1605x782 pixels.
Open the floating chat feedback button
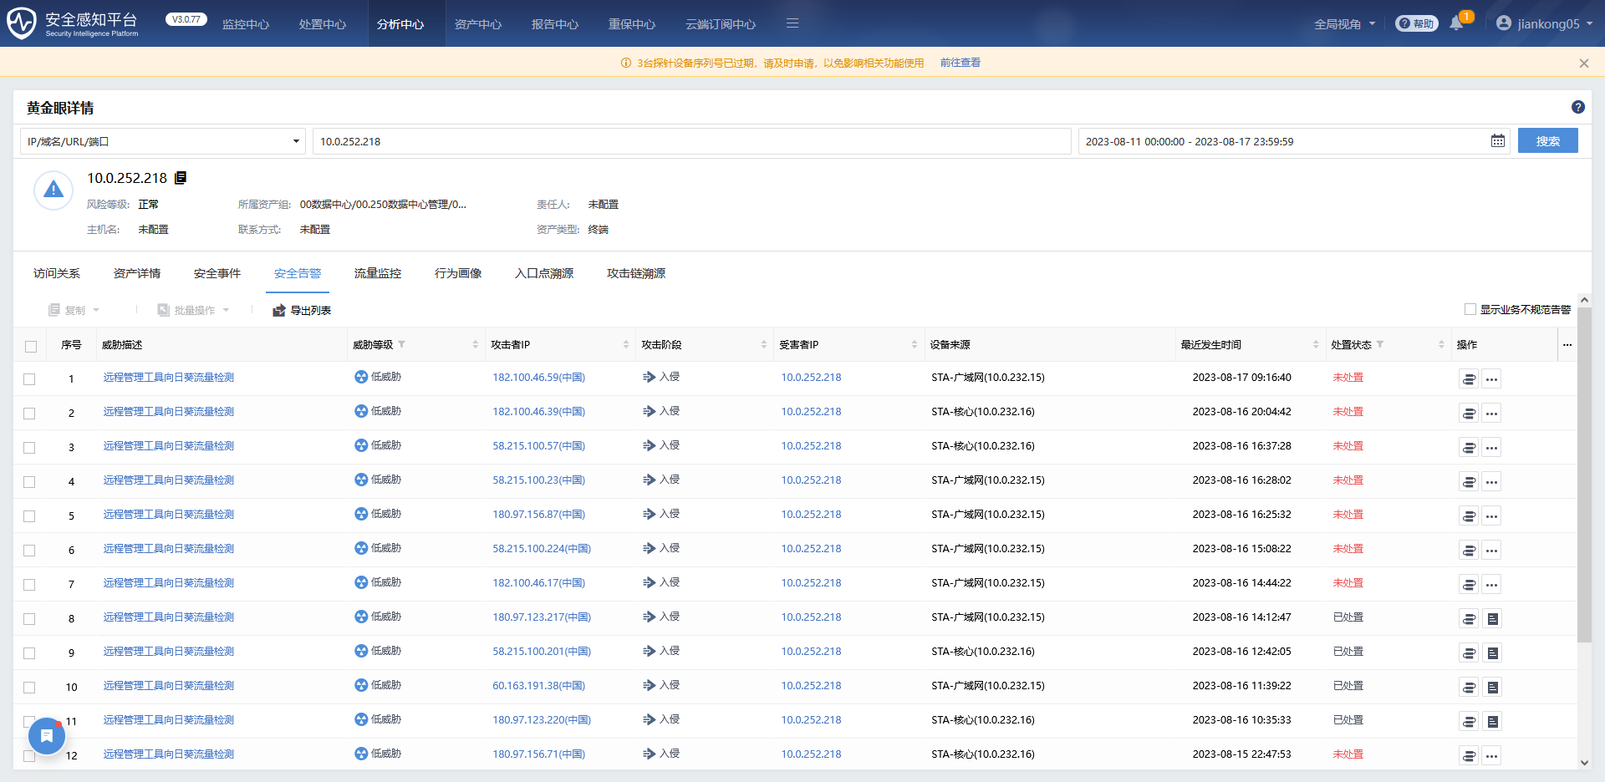(x=47, y=736)
